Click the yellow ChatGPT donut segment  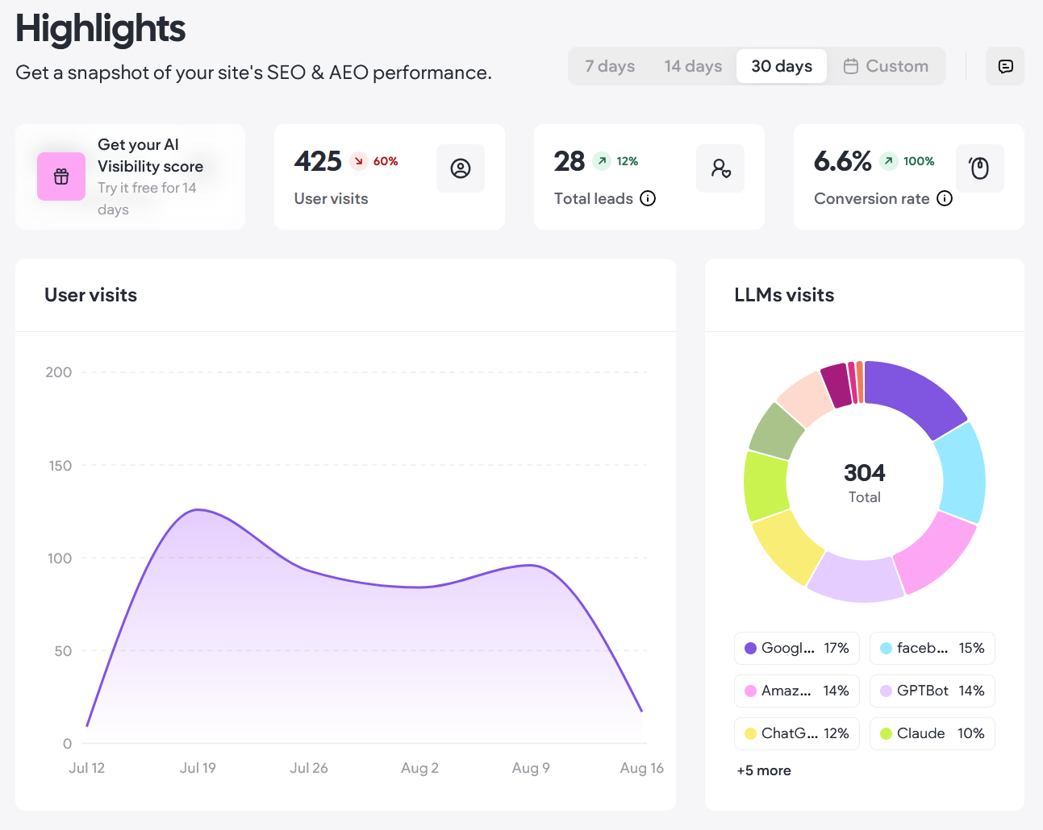click(x=786, y=549)
